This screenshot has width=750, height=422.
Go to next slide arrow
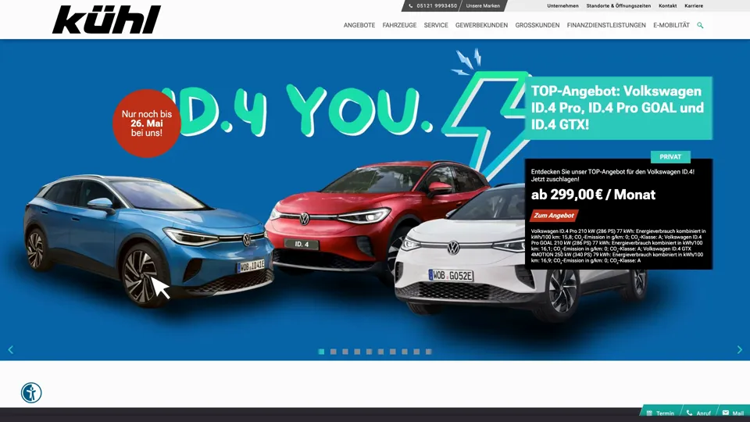click(740, 350)
